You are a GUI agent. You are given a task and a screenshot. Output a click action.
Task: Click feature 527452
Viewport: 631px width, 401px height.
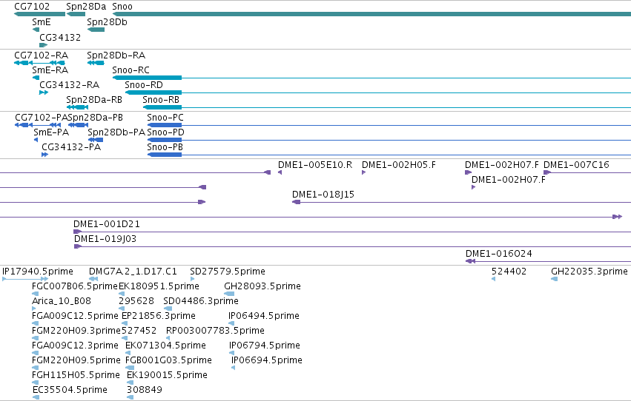[x=125, y=338]
